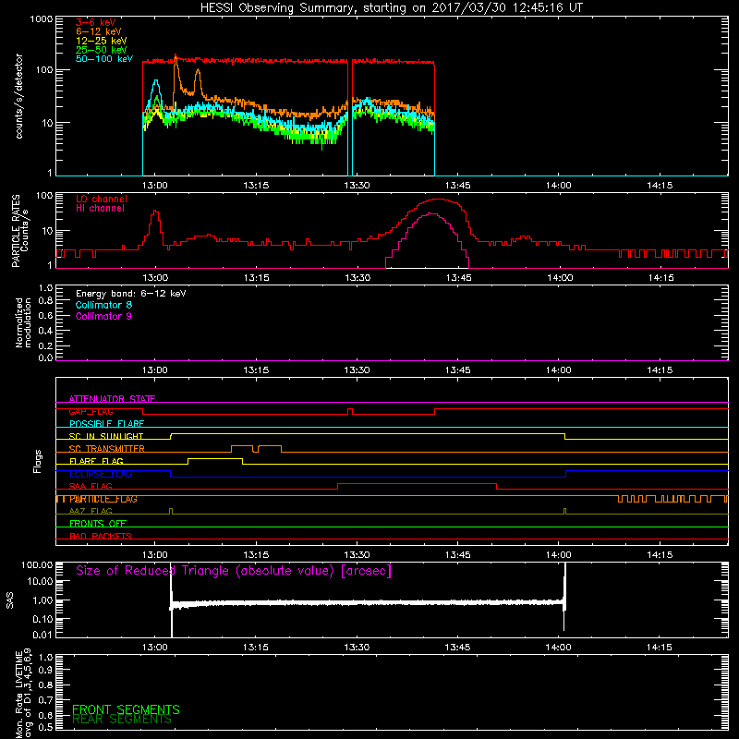The height and width of the screenshot is (739, 739).
Task: Select the SC_IN_SUNLIGHT flag label
Action: click(106, 436)
